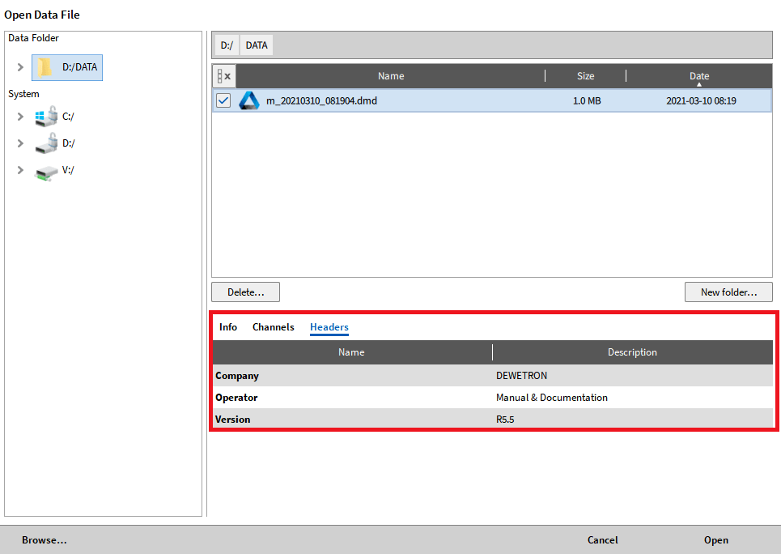Switch to the Channels tab
This screenshot has width=781, height=554.
click(x=273, y=327)
